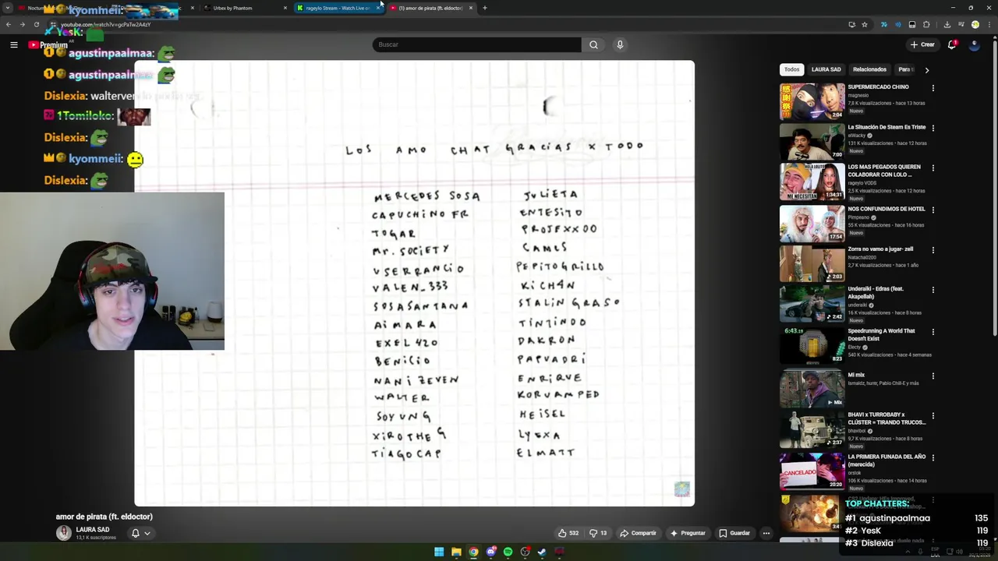Screen dimensions: 998x561
Task: Open the install app icon in address bar
Action: [x=851, y=24]
